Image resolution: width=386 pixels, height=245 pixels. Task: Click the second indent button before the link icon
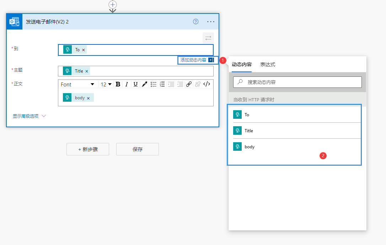click(x=180, y=84)
